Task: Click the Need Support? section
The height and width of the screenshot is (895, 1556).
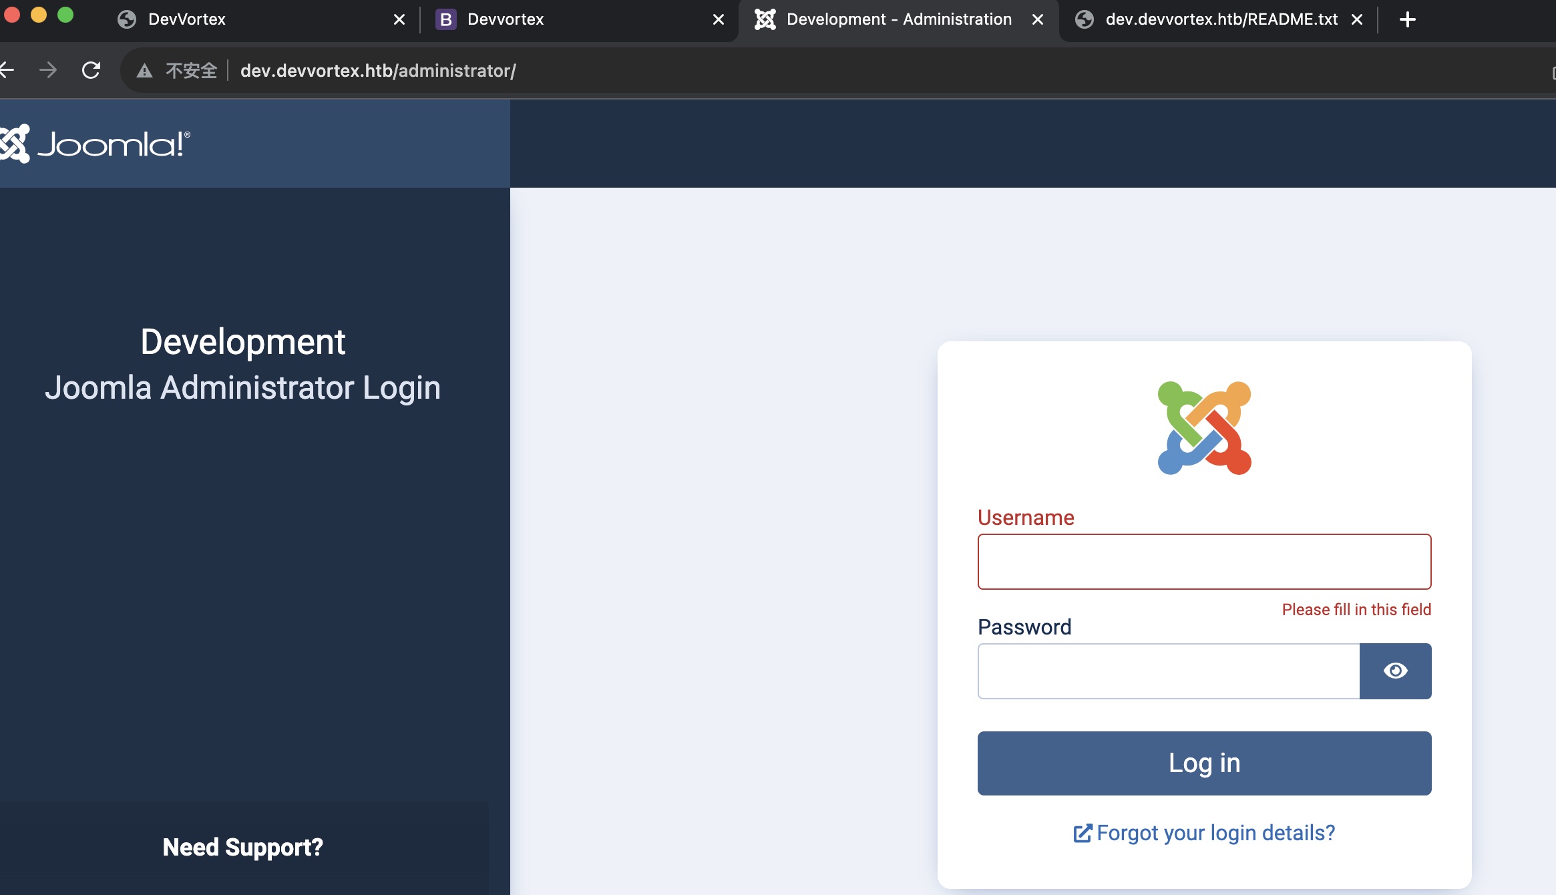Action: [243, 847]
